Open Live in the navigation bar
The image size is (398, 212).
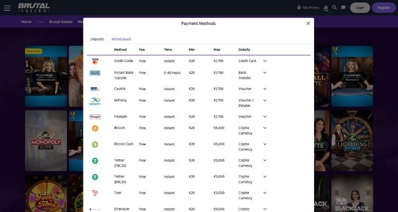click(40, 22)
